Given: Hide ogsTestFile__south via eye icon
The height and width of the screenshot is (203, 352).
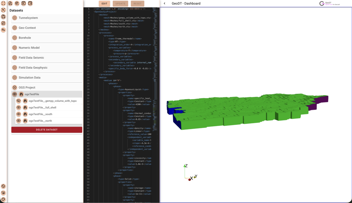Looking at the screenshot, I should coord(18,114).
